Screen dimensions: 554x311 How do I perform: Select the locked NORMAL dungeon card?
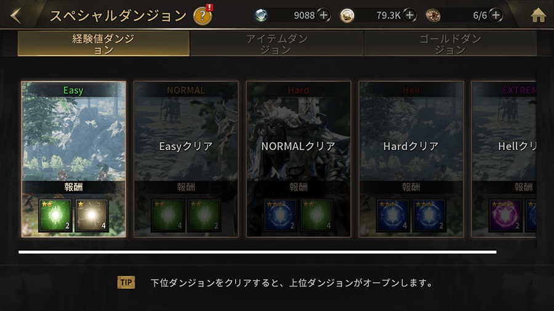pyautogui.click(x=186, y=159)
